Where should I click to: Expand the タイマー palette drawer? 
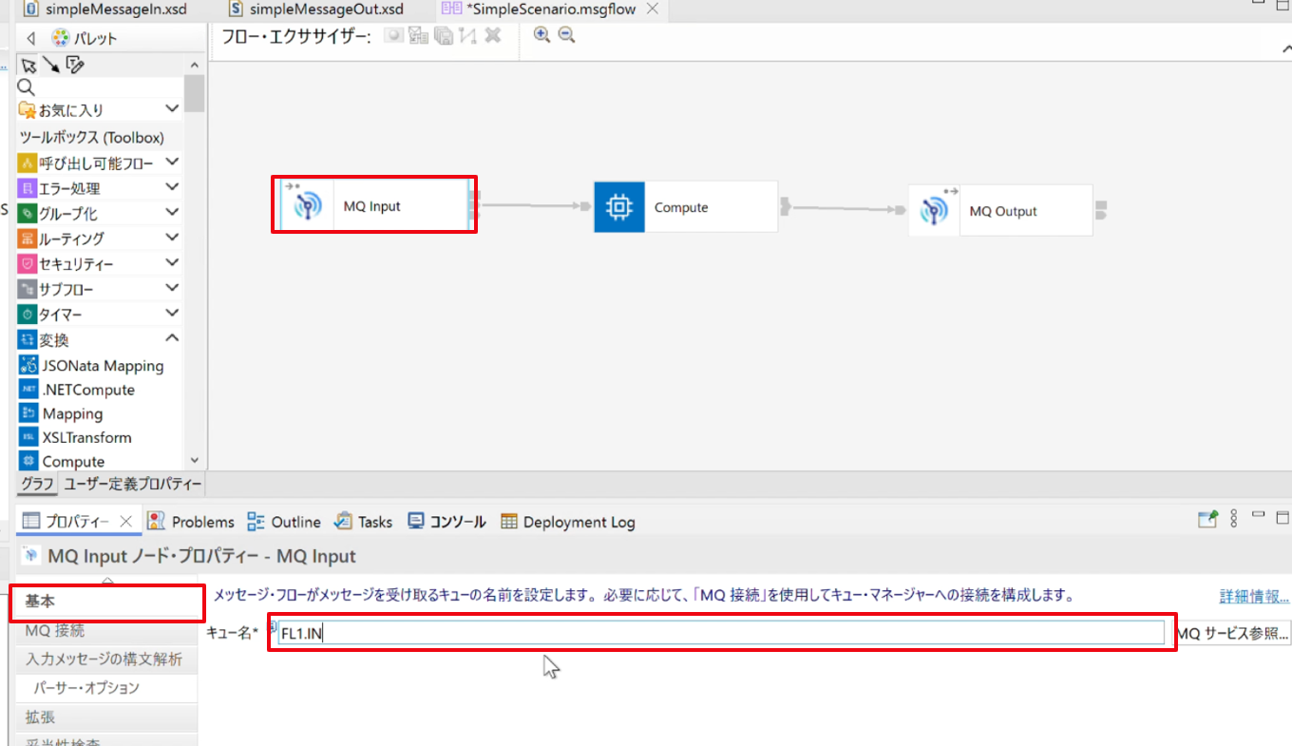(x=172, y=313)
